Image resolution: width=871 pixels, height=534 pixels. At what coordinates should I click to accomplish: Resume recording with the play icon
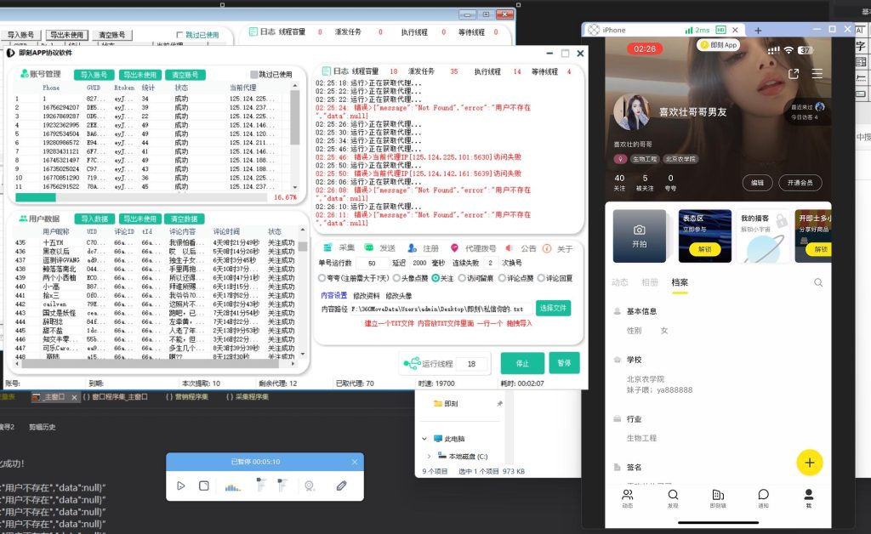pos(180,486)
